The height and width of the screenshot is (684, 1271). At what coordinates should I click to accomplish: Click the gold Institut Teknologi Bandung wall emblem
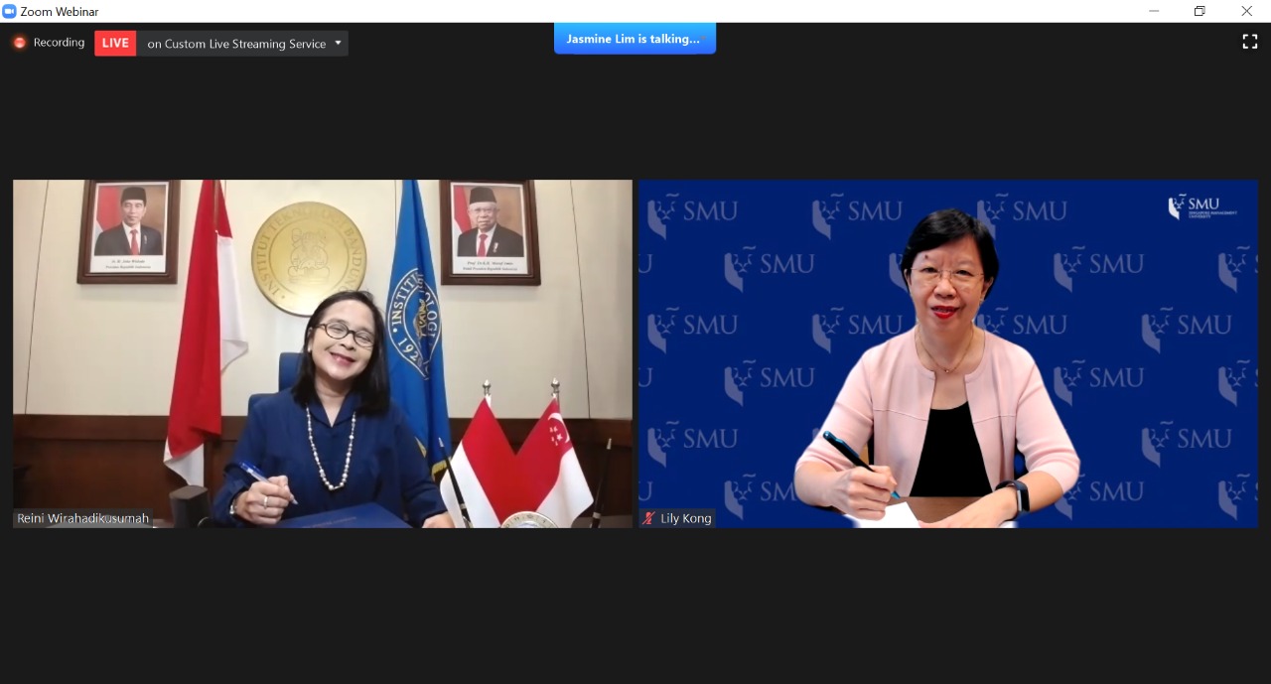309,258
